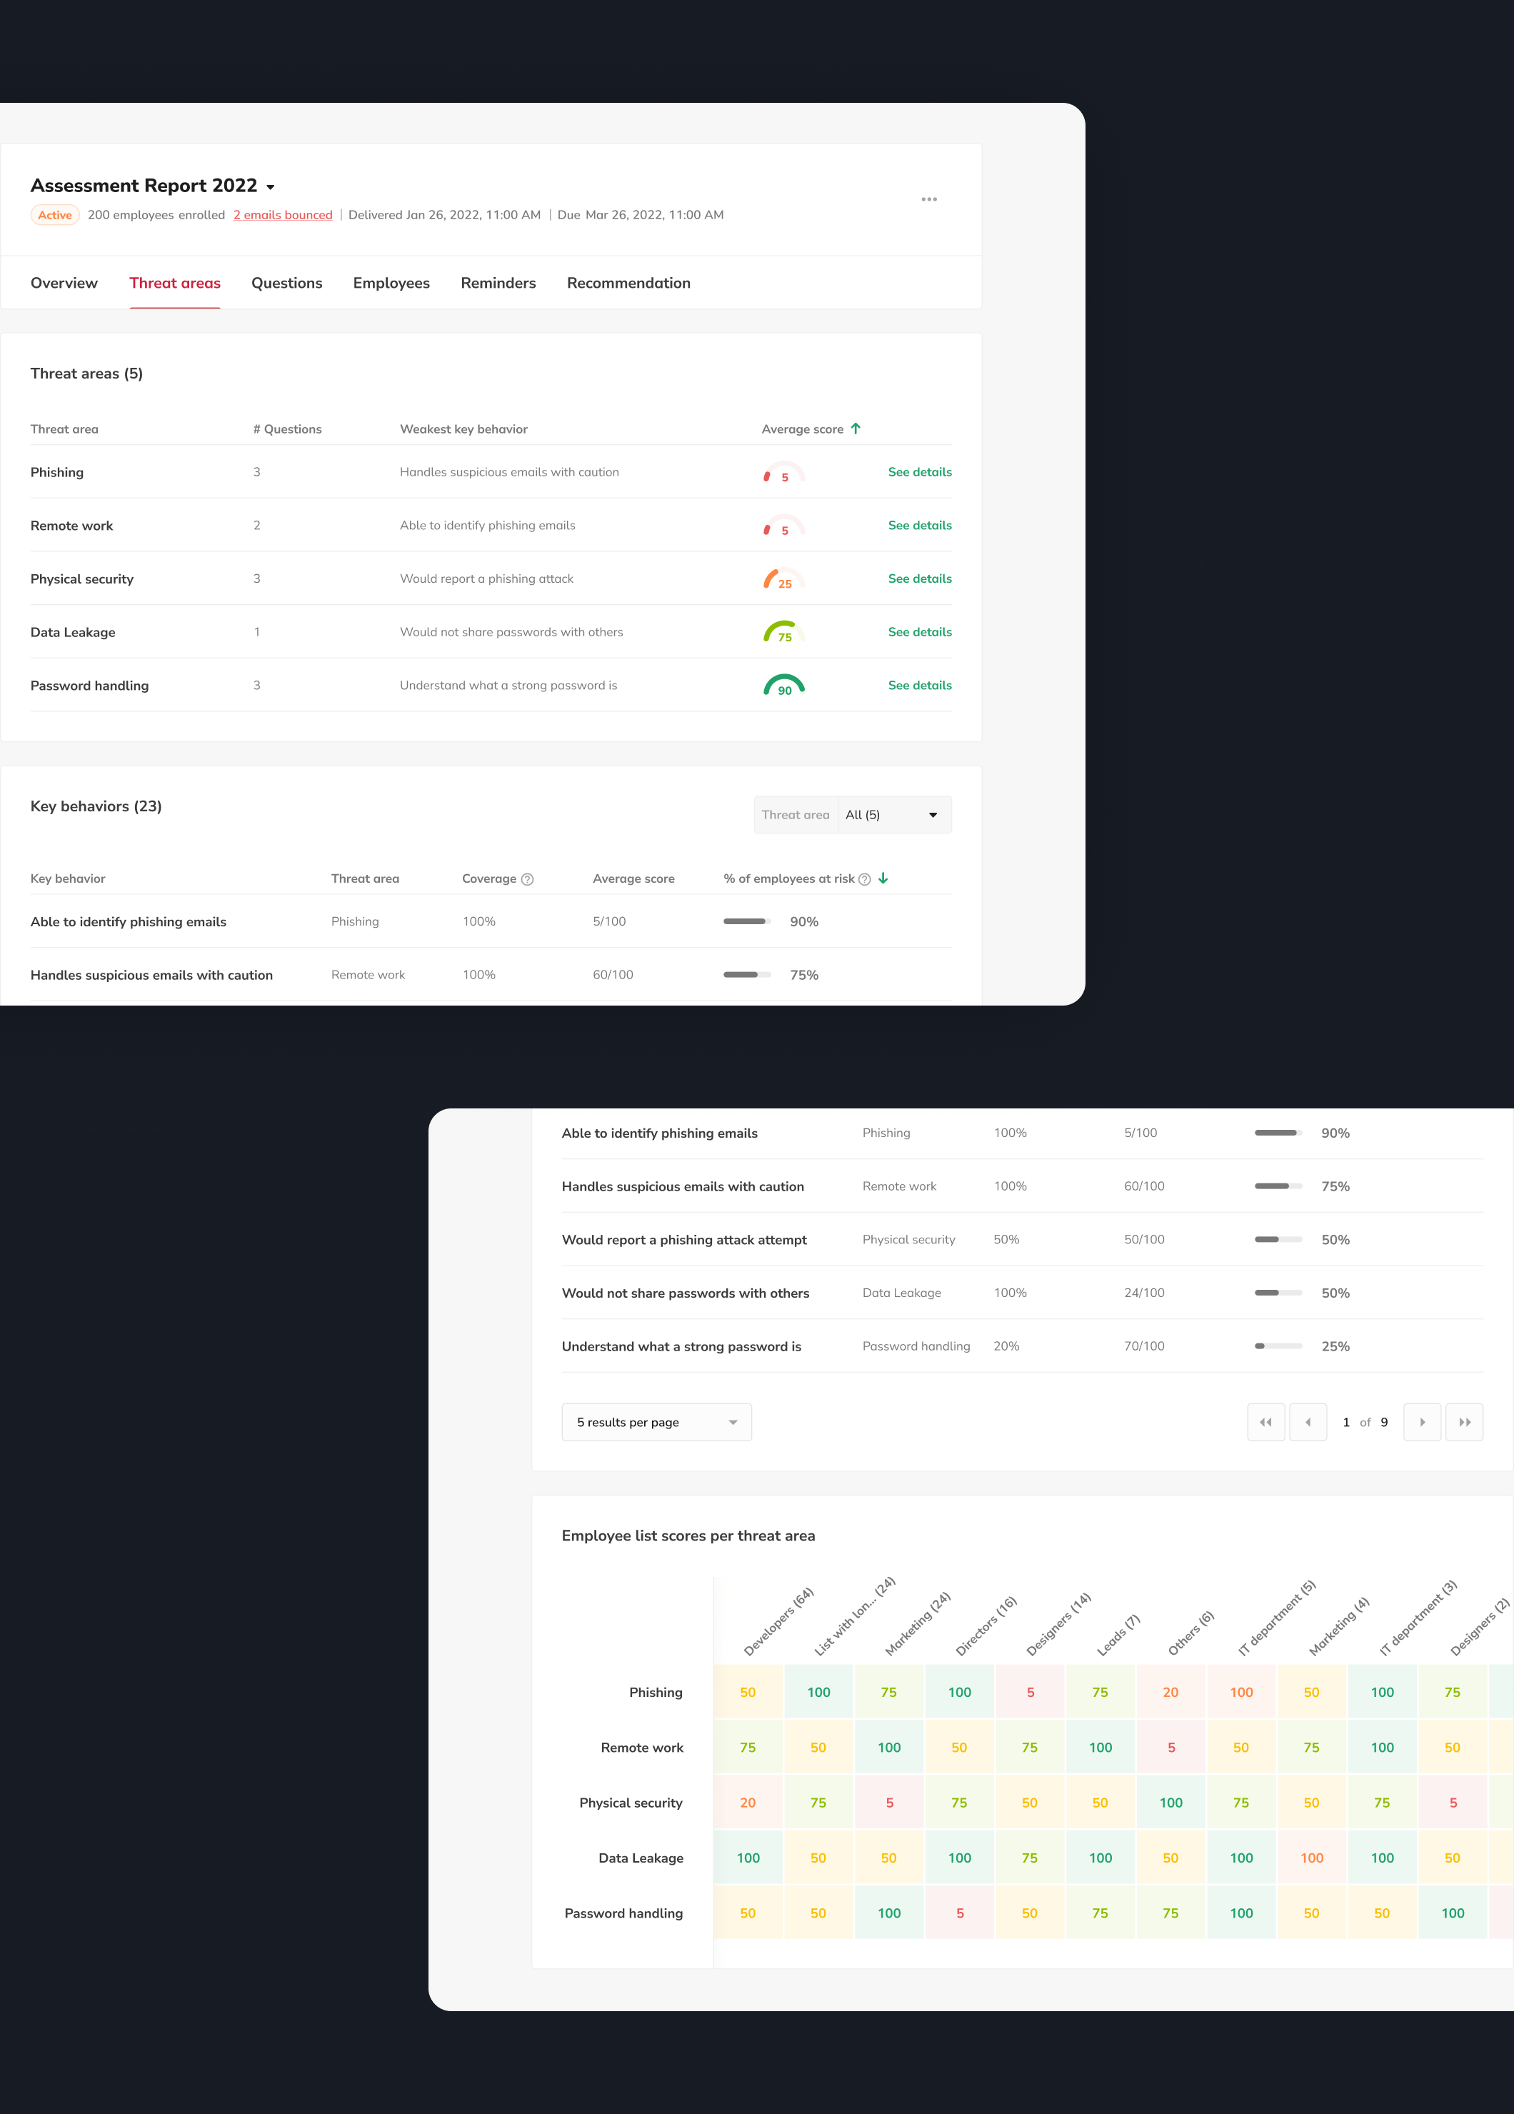
Task: Select the Developers Phishing score cell of 50
Action: pyautogui.click(x=747, y=1692)
